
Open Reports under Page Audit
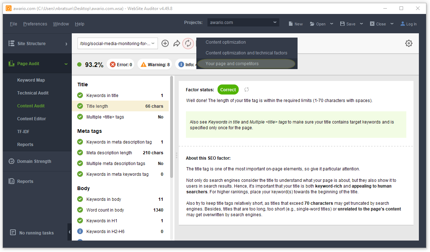point(25,144)
